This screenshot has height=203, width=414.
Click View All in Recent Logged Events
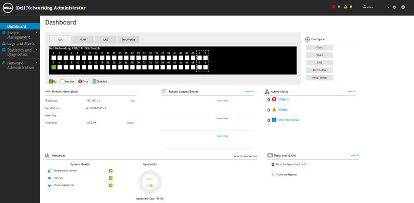coord(249,92)
